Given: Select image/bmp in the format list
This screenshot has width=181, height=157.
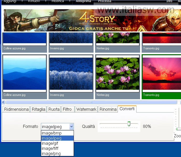Looking at the screenshot, I should (52, 133).
